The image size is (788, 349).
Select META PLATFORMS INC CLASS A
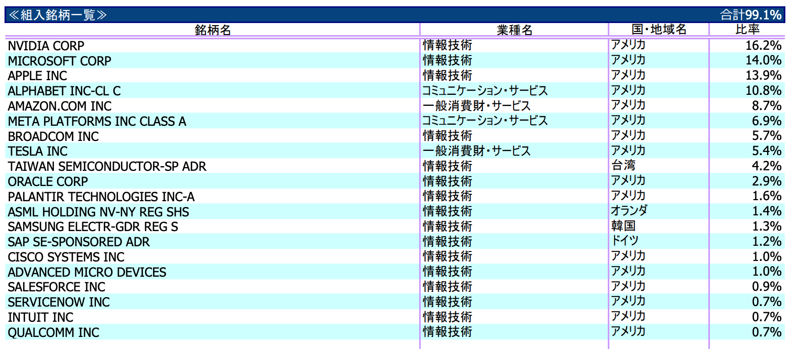click(97, 122)
